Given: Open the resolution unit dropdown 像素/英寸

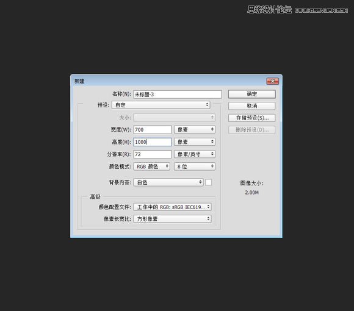Looking at the screenshot, I should [195, 154].
